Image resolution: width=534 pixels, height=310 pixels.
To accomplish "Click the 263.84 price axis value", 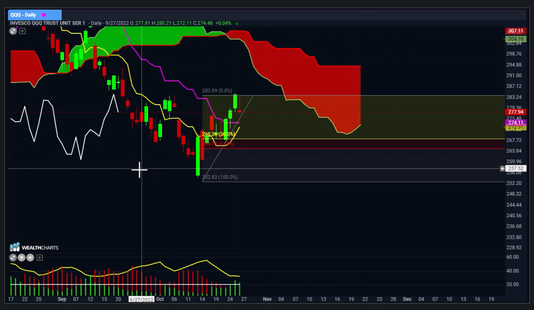I will [514, 151].
